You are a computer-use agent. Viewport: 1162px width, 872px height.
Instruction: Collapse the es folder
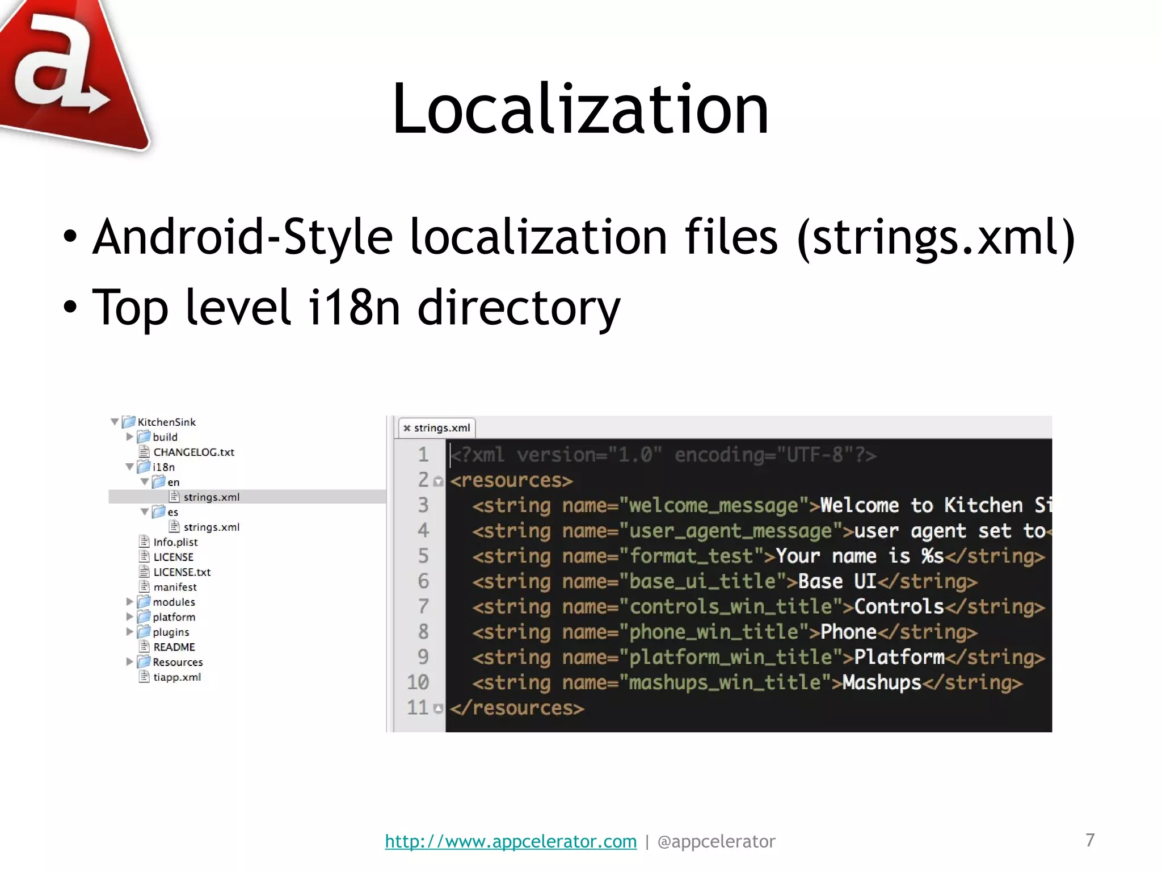(145, 512)
